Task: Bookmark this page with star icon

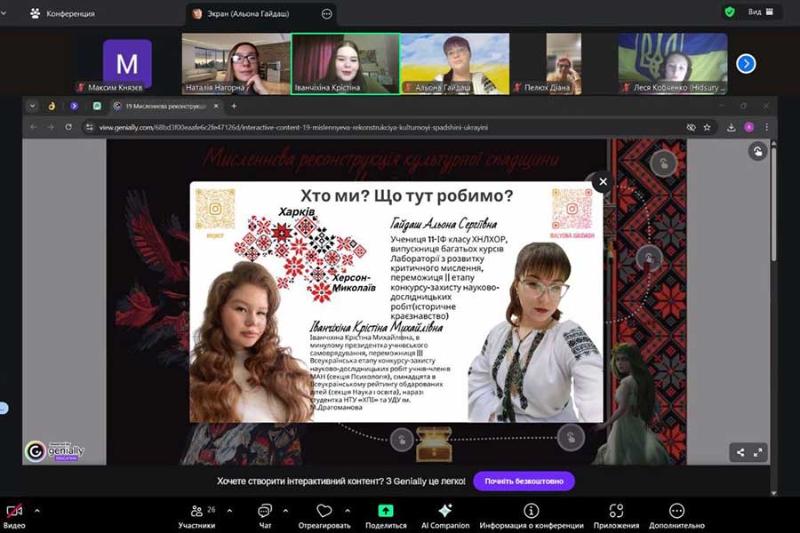Action: (708, 128)
